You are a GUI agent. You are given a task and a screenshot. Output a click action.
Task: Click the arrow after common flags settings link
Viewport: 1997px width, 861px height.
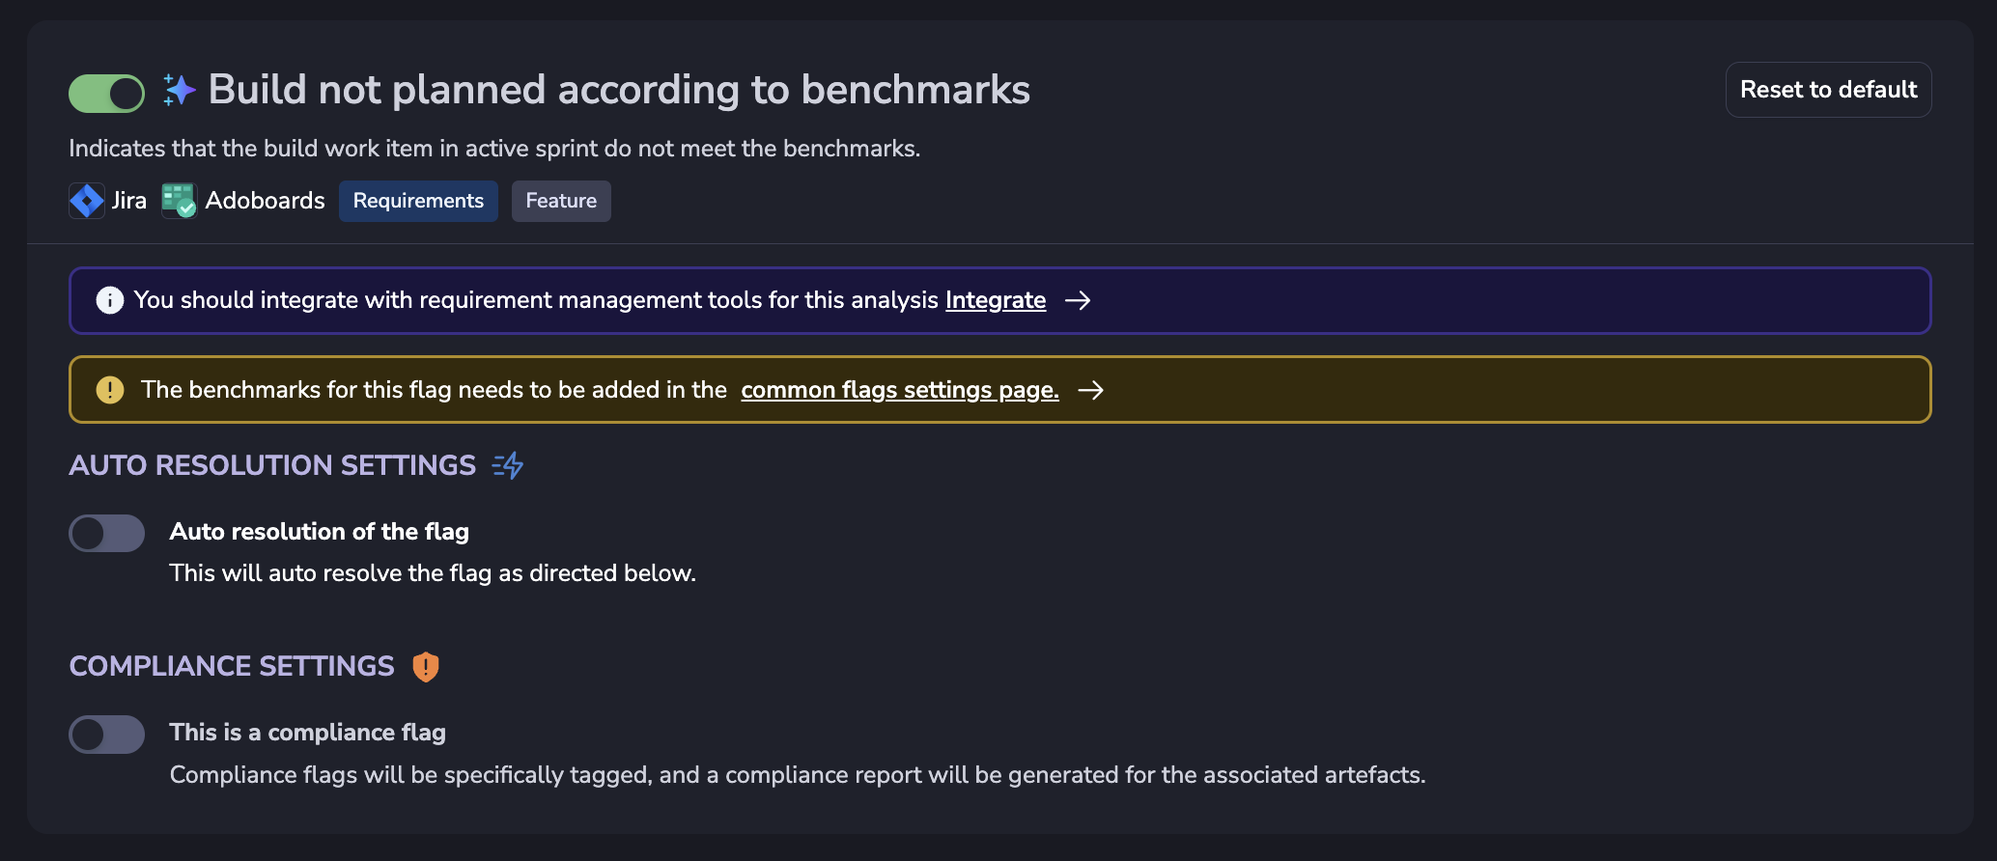[1091, 390]
